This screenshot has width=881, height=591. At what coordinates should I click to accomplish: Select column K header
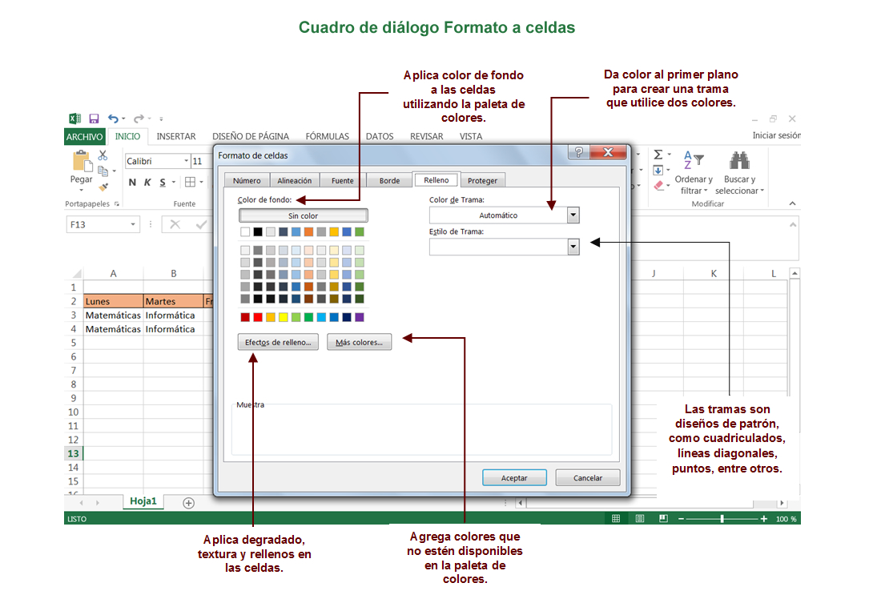(x=714, y=274)
